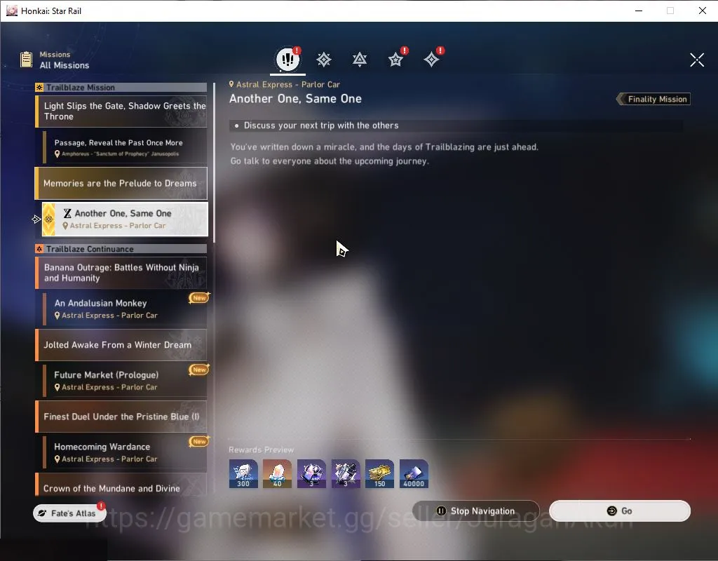Click the objective 'Discuss your next trip with the others'

coord(320,126)
